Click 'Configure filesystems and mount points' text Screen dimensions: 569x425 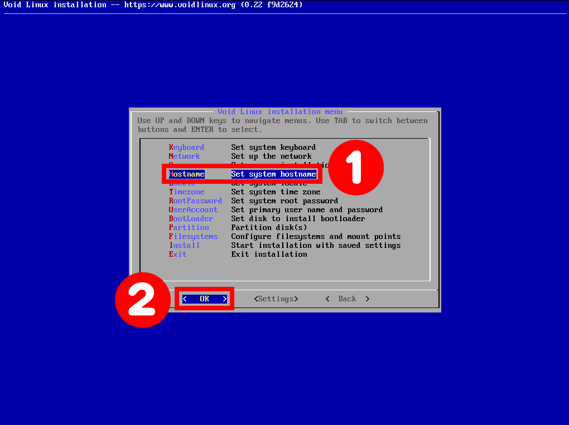tap(316, 237)
